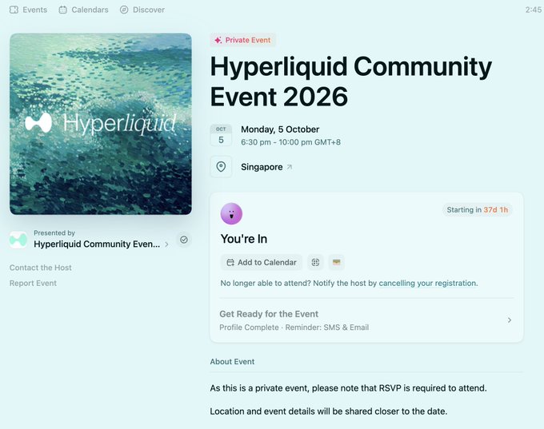Open the Hyperliquid Community Even... host page
This screenshot has height=429, width=544.
click(97, 244)
